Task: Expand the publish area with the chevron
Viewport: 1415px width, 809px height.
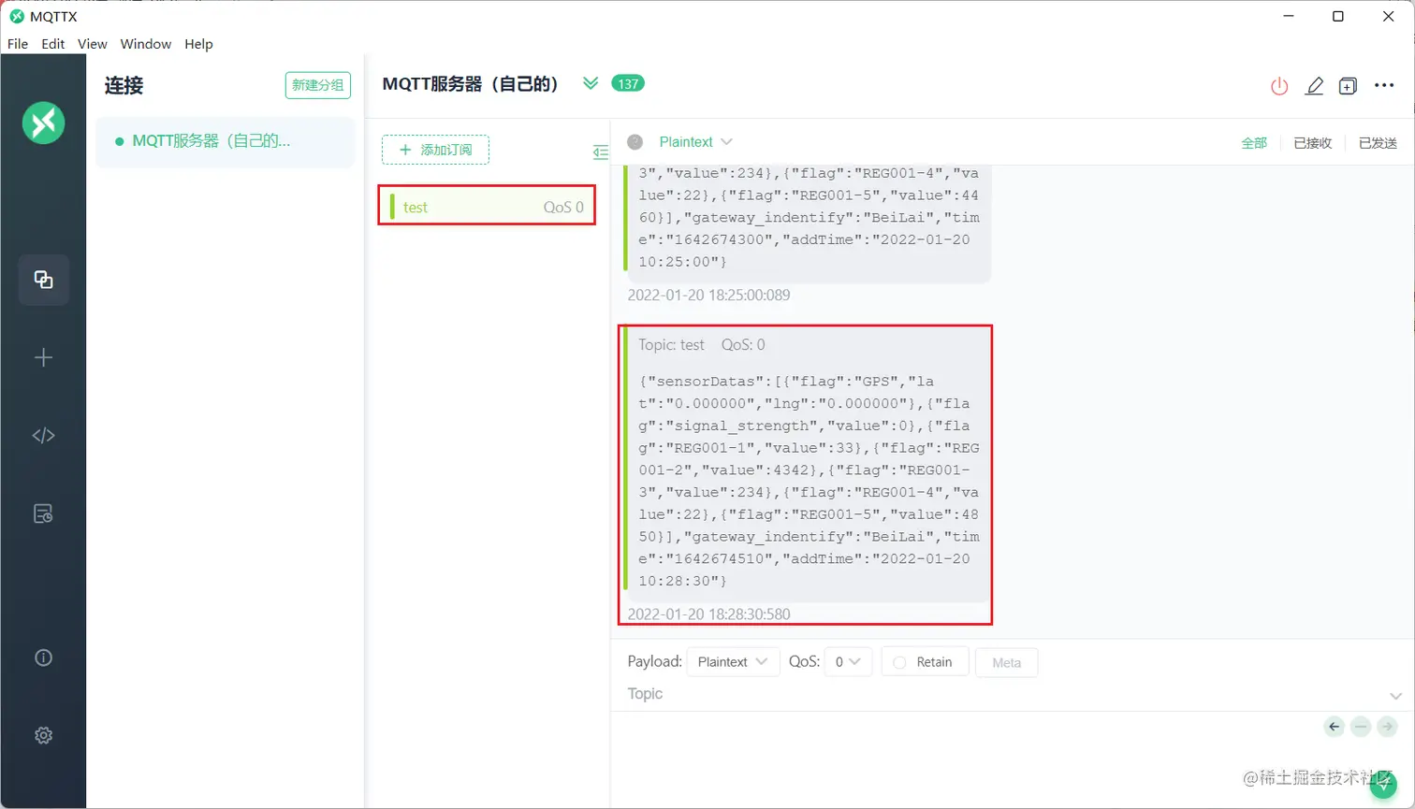Action: [1395, 696]
